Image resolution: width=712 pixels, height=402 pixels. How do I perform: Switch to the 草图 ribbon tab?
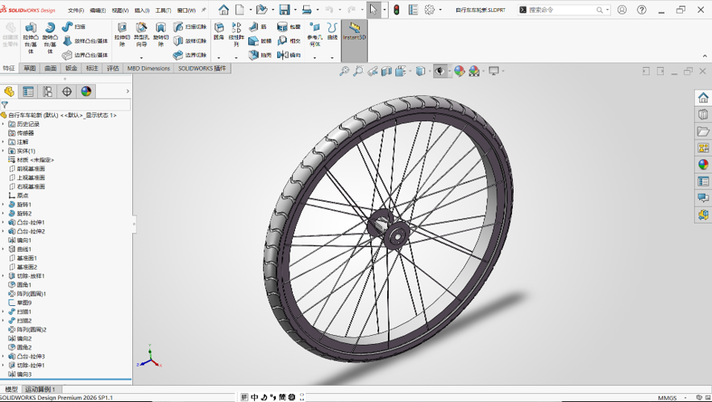pos(30,69)
